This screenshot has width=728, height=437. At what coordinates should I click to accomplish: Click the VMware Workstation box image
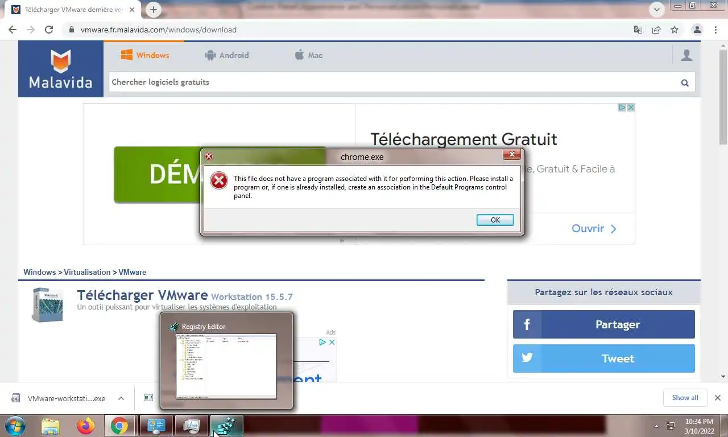click(47, 304)
